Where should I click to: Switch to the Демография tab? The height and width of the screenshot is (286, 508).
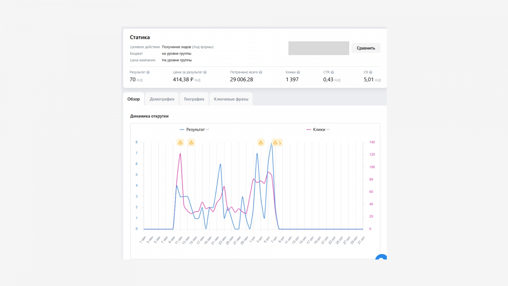(162, 99)
